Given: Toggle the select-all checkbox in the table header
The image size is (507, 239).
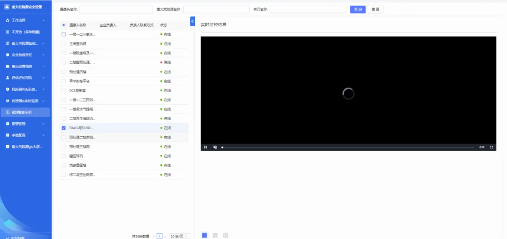Looking at the screenshot, I should pyautogui.click(x=63, y=25).
